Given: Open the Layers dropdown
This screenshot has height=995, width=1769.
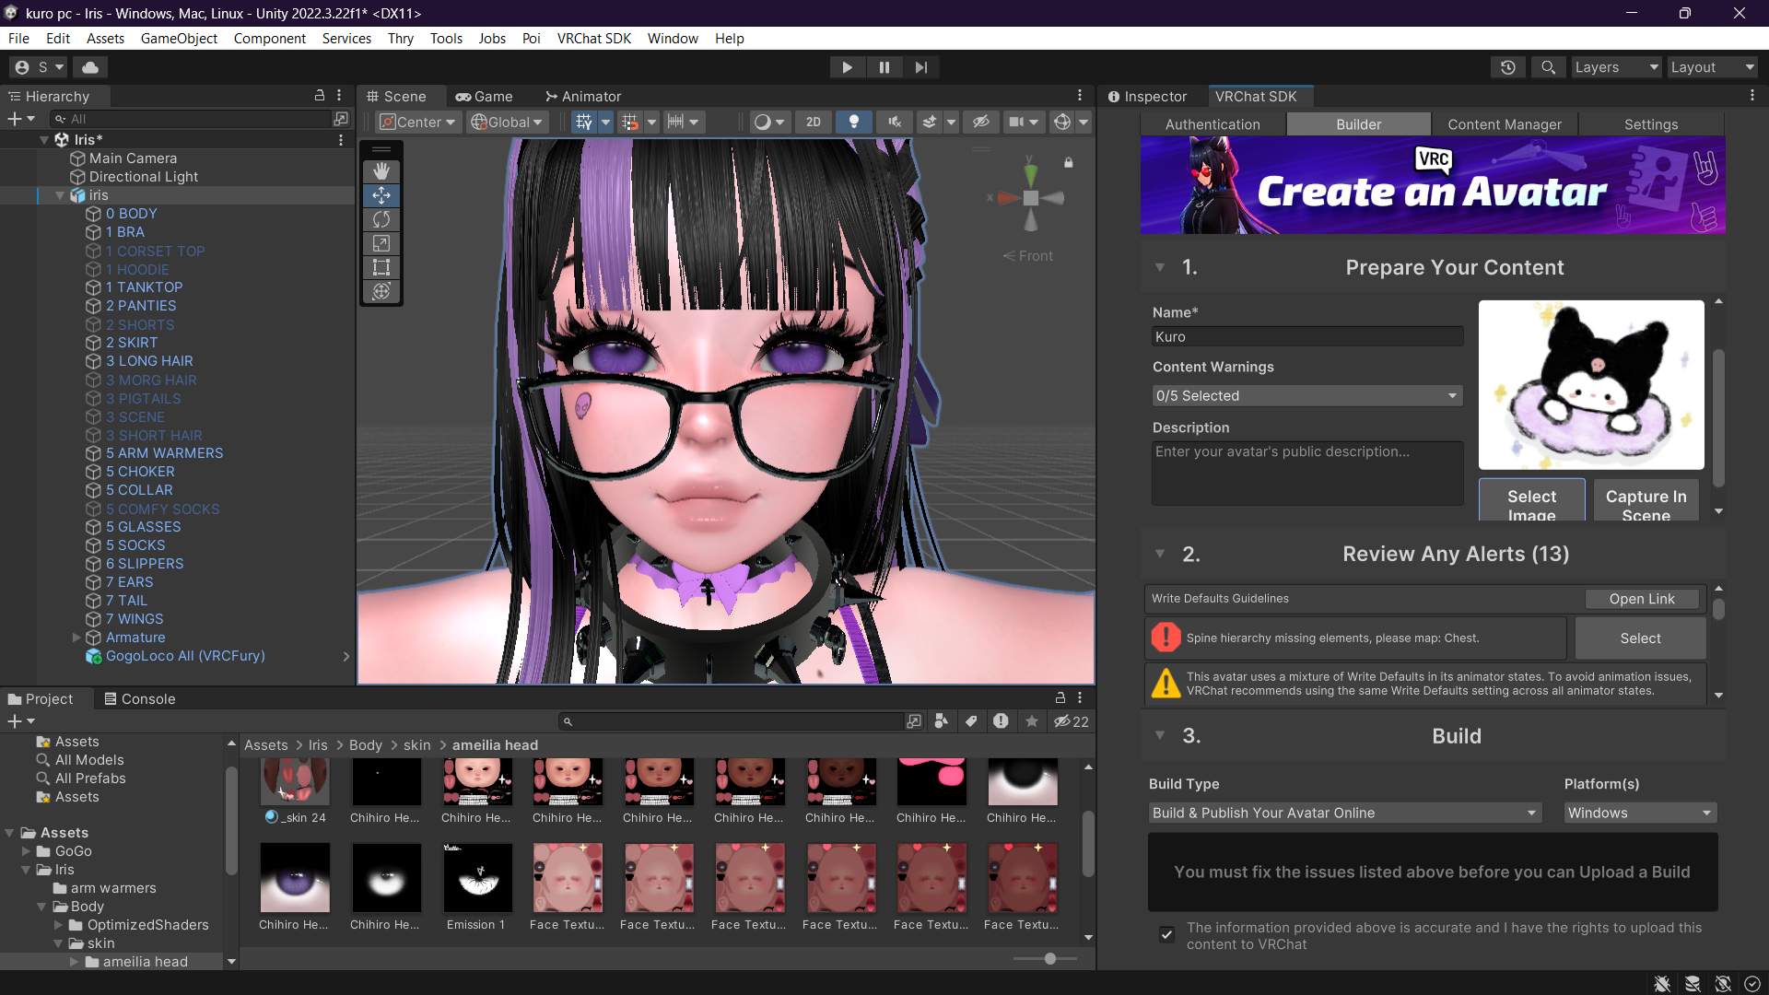Looking at the screenshot, I should click(x=1616, y=67).
